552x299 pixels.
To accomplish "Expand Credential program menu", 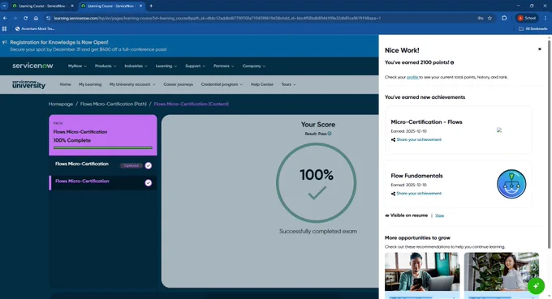I will (222, 84).
